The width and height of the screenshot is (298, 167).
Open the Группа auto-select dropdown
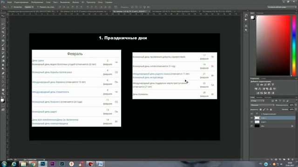click(x=29, y=7)
